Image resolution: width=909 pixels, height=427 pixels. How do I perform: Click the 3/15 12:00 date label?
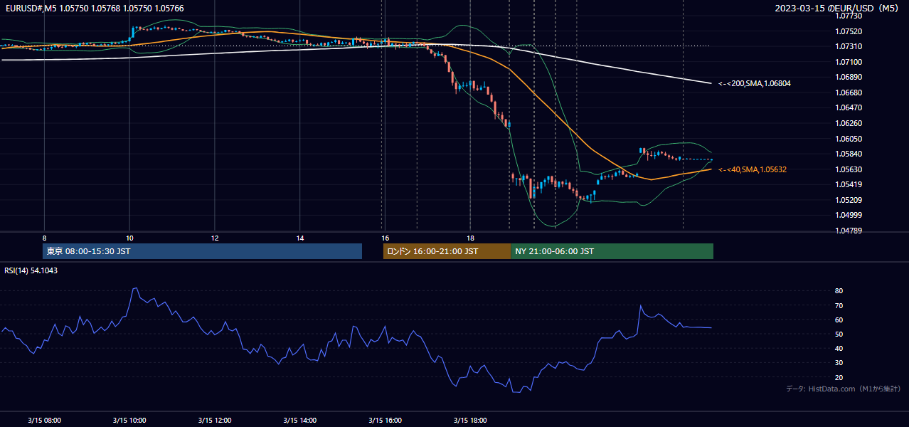coord(215,420)
